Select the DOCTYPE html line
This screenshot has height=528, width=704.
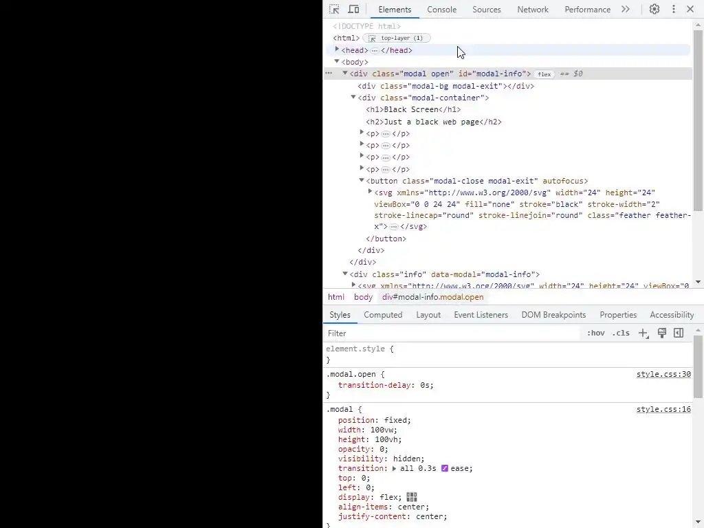367,26
